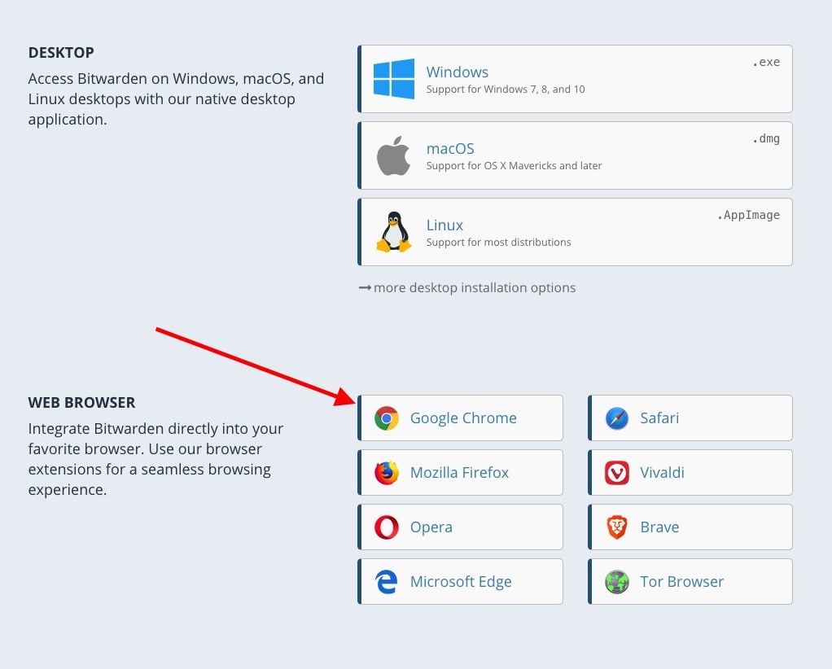Click the Safari compass icon
The image size is (832, 669).
[616, 418]
